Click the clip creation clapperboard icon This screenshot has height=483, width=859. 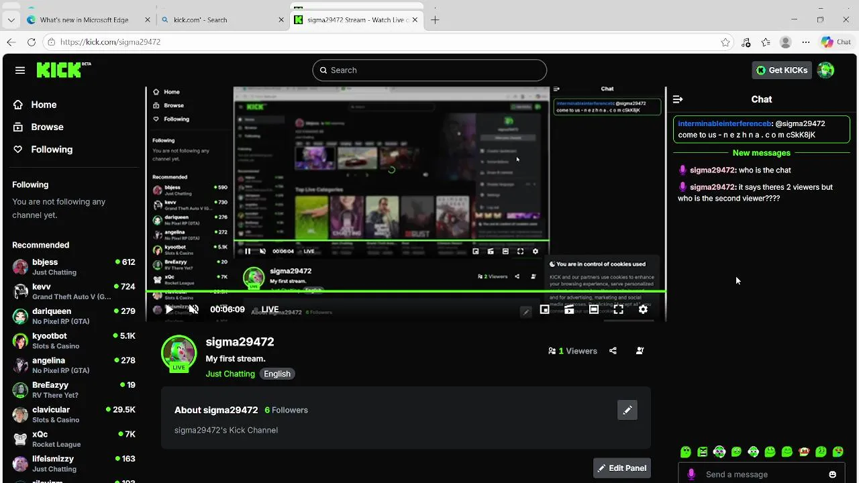(x=569, y=309)
